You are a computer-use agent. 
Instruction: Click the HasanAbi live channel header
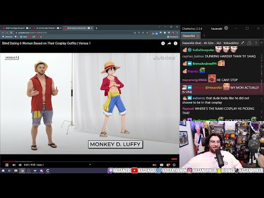pyautogui.click(x=210, y=43)
